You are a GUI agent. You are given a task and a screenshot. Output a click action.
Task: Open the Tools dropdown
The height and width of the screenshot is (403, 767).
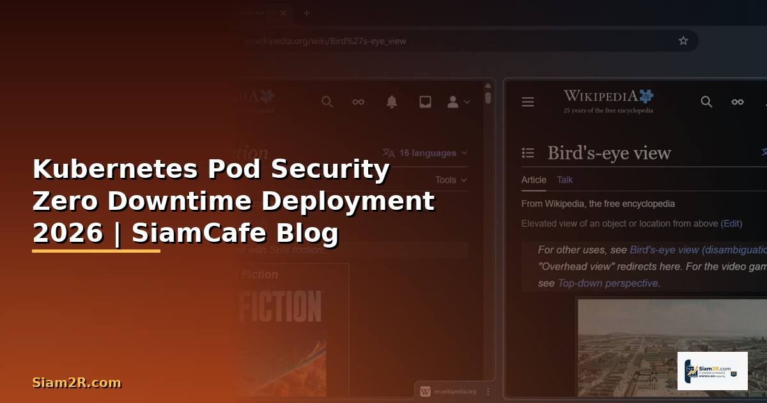tap(451, 180)
